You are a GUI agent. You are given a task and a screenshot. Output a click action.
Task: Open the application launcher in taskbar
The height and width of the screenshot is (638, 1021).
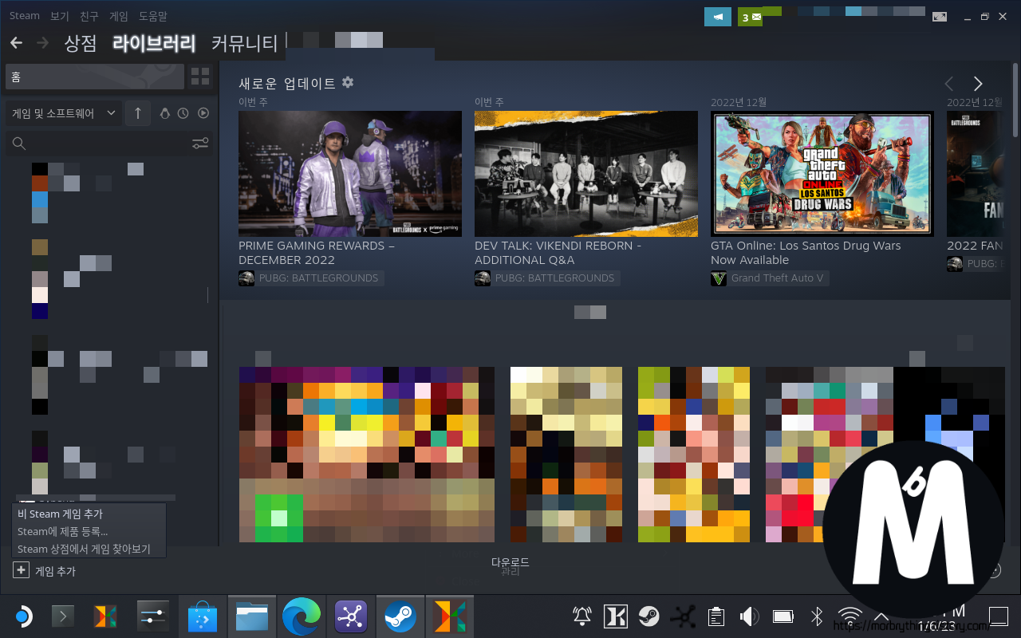[x=23, y=616]
